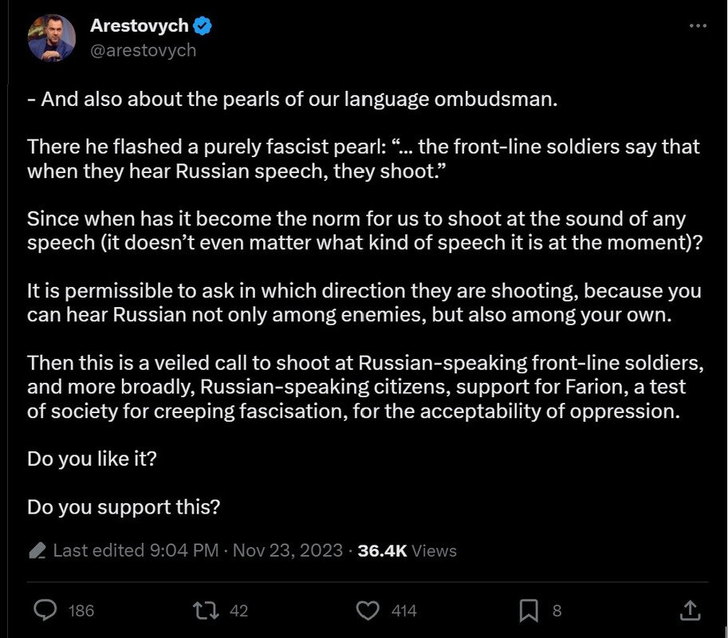
Task: Bookmark this post using the bookmark icon
Action: click(x=528, y=611)
